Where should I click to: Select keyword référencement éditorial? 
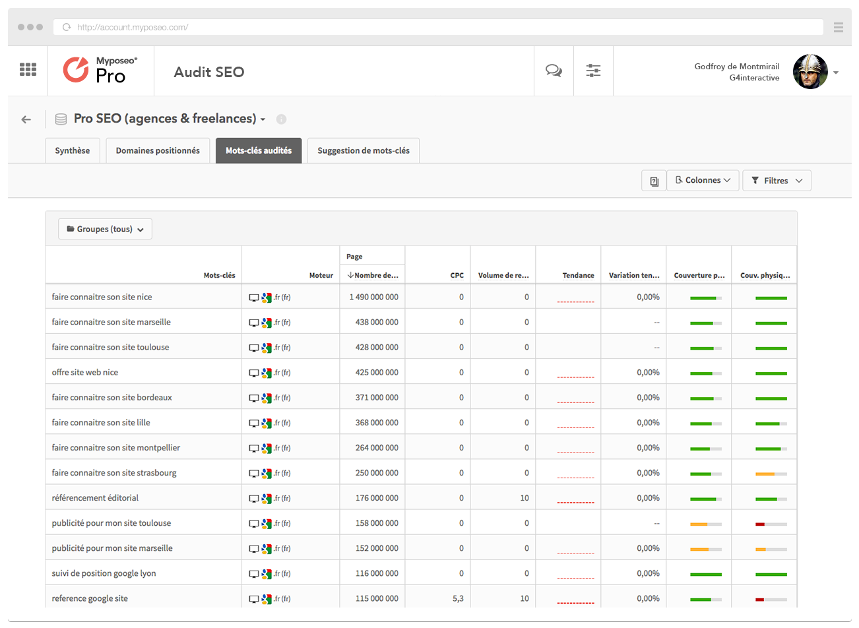click(x=95, y=497)
